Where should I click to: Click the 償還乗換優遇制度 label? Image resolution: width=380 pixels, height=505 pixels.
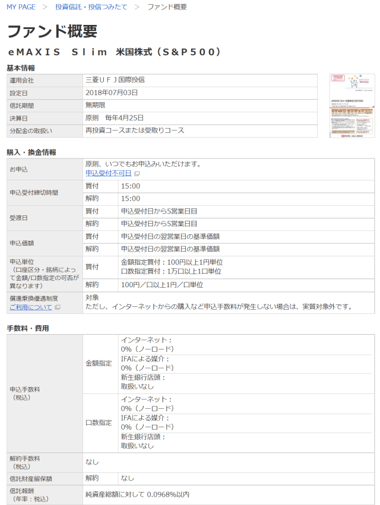click(x=34, y=298)
